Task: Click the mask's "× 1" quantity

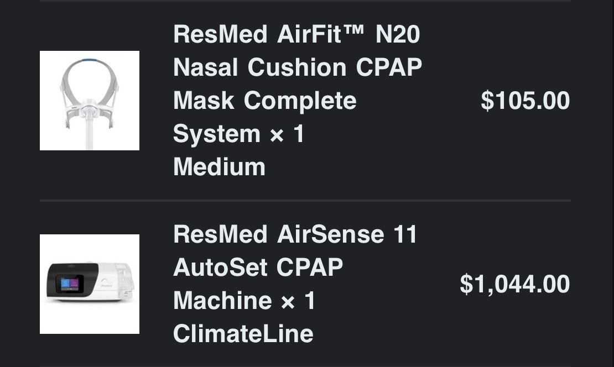Action: coord(287,134)
